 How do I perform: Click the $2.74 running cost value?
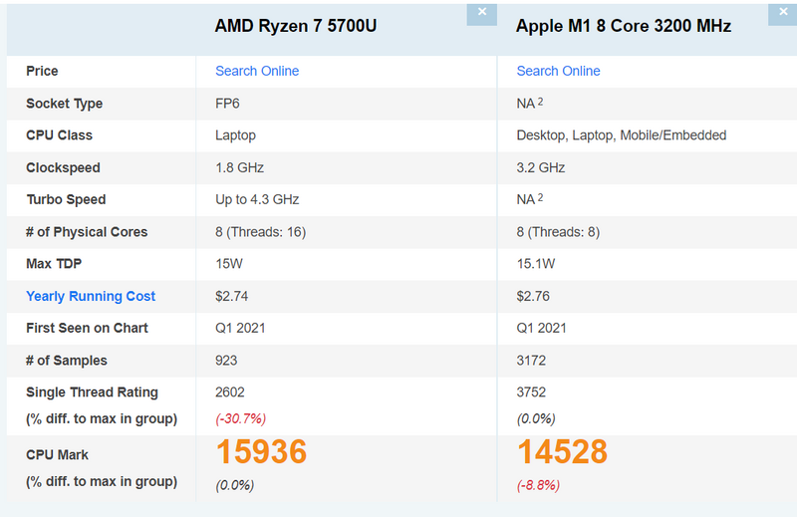(x=232, y=297)
